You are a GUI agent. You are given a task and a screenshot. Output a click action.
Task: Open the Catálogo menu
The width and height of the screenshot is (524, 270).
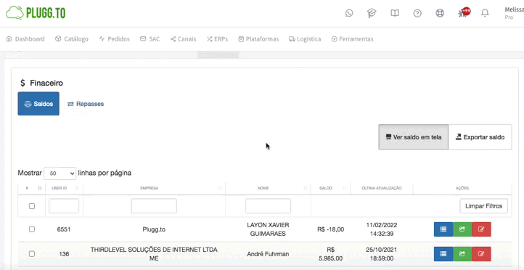click(72, 39)
